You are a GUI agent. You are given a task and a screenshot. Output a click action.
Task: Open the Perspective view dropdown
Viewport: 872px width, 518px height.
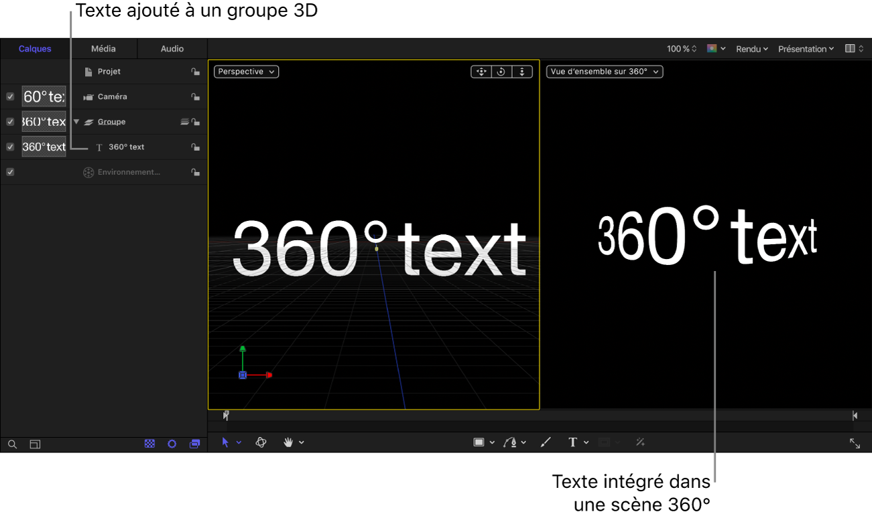(x=245, y=71)
